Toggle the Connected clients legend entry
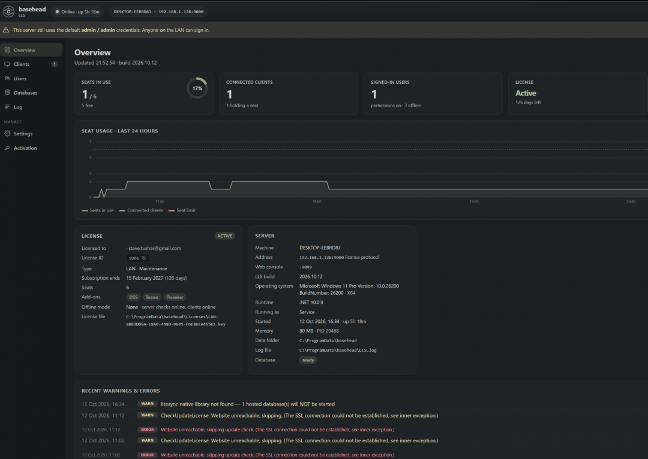Viewport: 648px width, 459px height. (x=141, y=210)
